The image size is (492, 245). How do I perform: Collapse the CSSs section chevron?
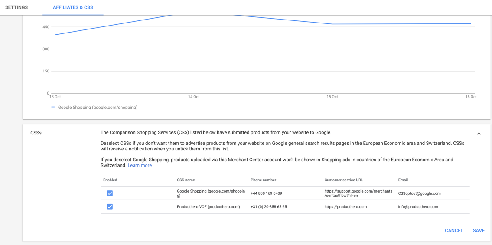coord(479,134)
